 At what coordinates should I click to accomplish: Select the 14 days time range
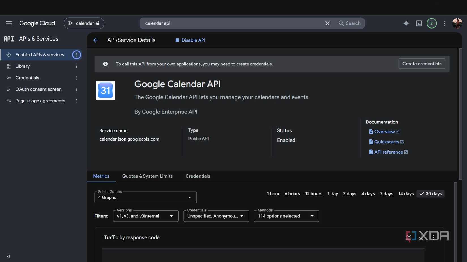click(406, 194)
